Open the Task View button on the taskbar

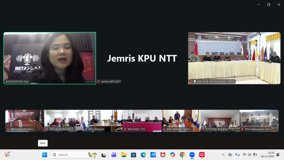(104, 155)
